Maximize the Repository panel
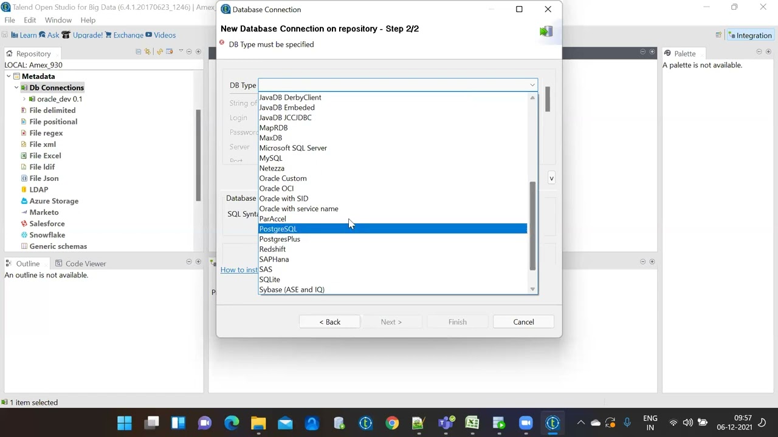 tap(198, 52)
